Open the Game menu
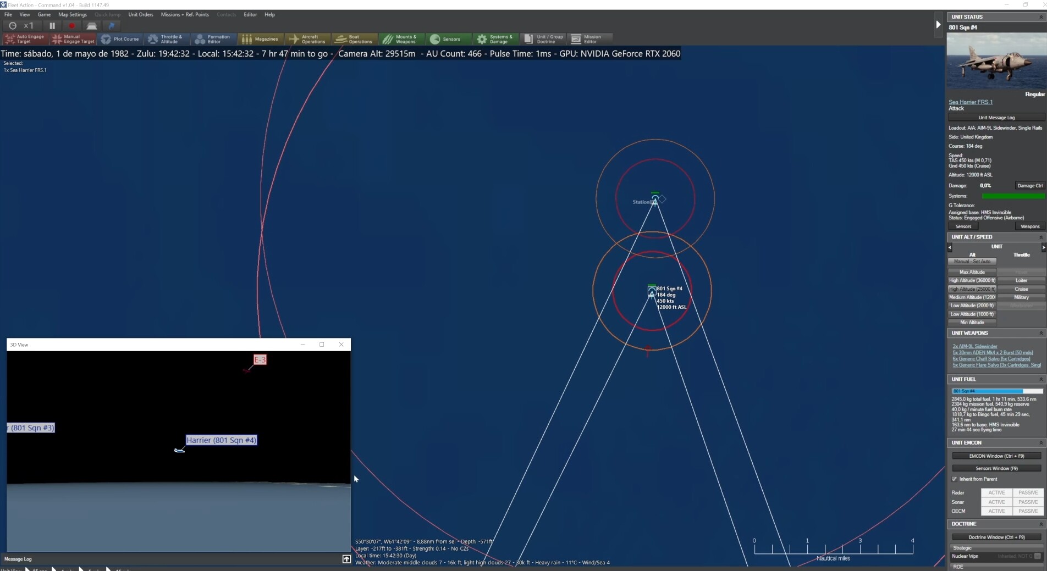Viewport: 1047px width, 571px height. tap(44, 14)
